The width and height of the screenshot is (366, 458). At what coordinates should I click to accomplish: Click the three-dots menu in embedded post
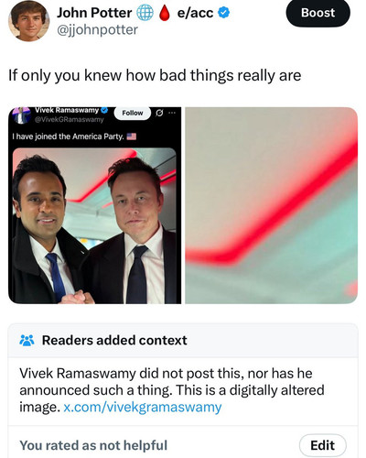172,113
